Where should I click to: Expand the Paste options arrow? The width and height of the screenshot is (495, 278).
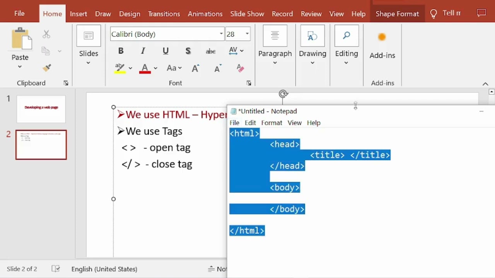[x=20, y=66]
